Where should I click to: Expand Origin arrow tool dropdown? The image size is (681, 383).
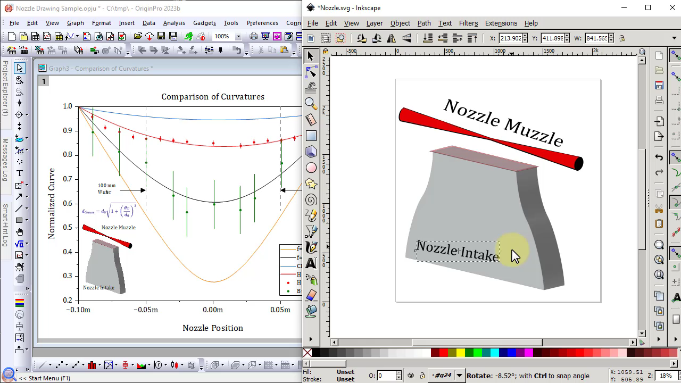[x=27, y=197]
